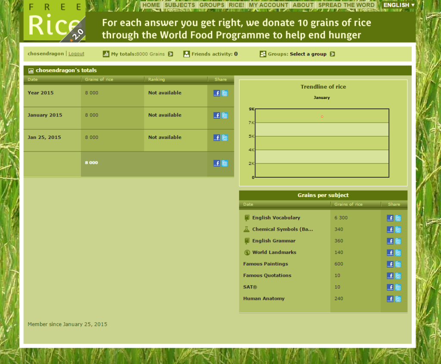Share English Grammar grains on Facebook

(x=390, y=241)
